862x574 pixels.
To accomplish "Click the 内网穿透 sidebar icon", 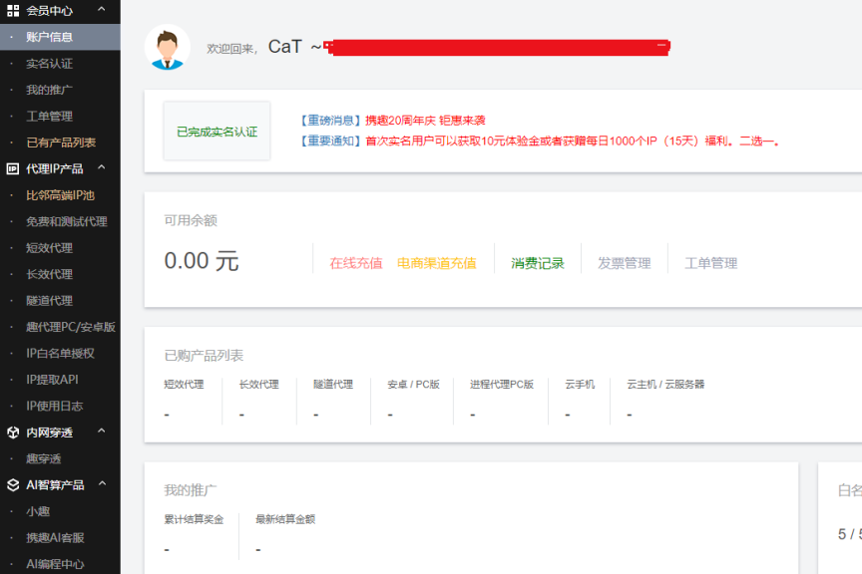I will pos(14,431).
